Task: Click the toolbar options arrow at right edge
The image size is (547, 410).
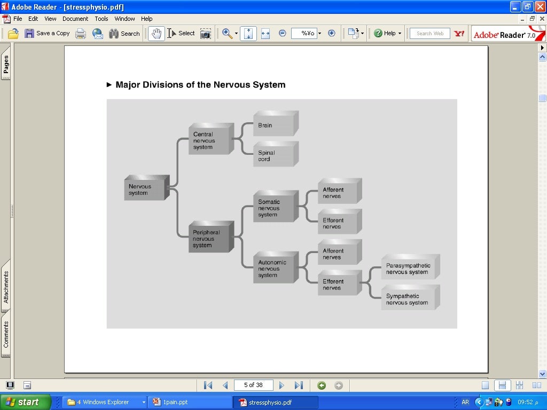Action: click(542, 48)
